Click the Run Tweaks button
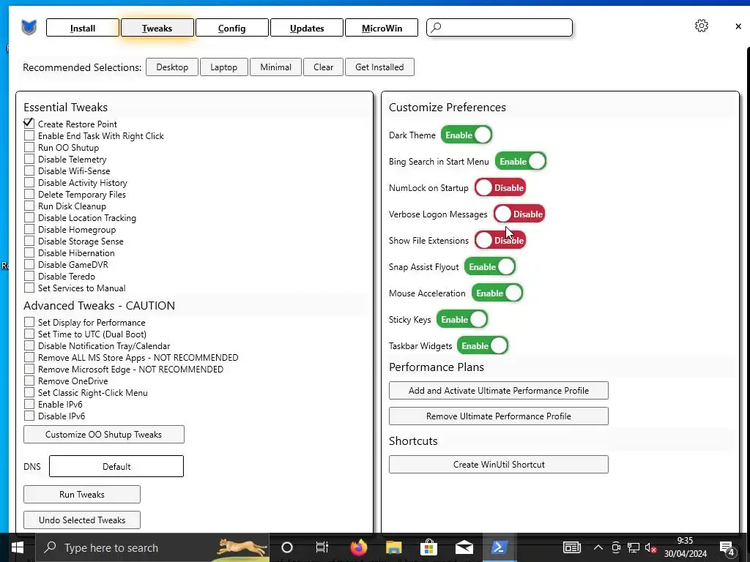Image resolution: width=750 pixels, height=562 pixels. [82, 494]
